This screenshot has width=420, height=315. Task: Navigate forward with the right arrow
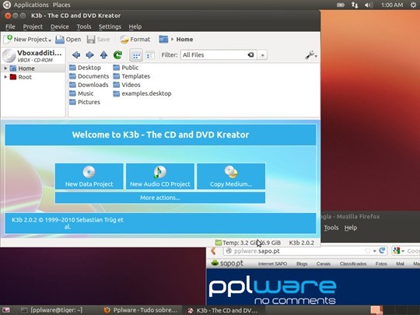(x=89, y=55)
